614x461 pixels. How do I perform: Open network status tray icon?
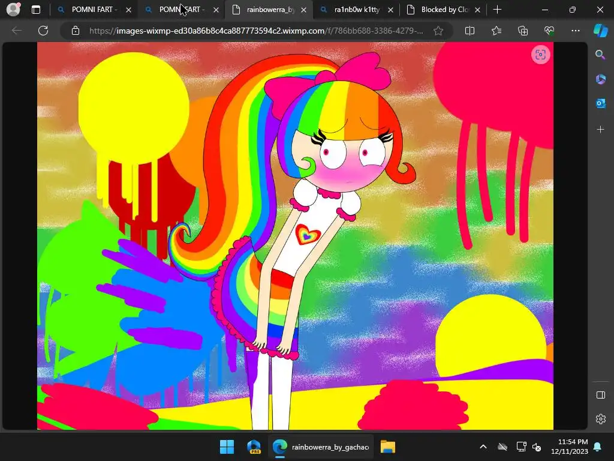[x=521, y=447]
